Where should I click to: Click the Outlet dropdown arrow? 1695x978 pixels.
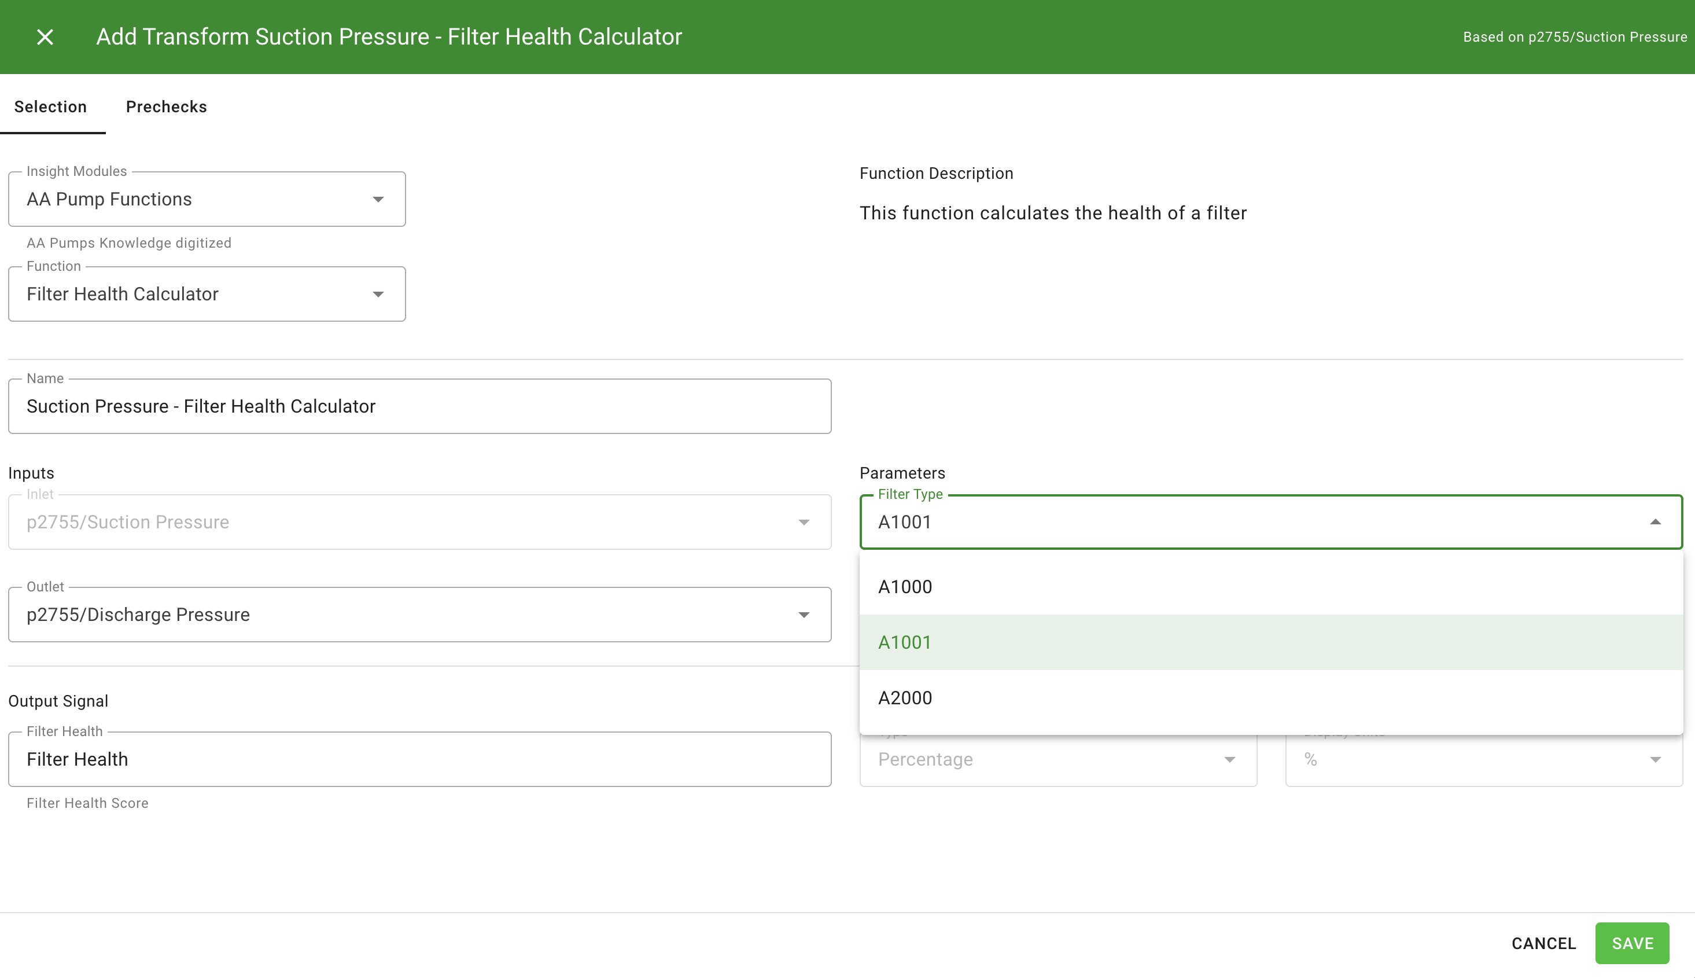(x=804, y=614)
